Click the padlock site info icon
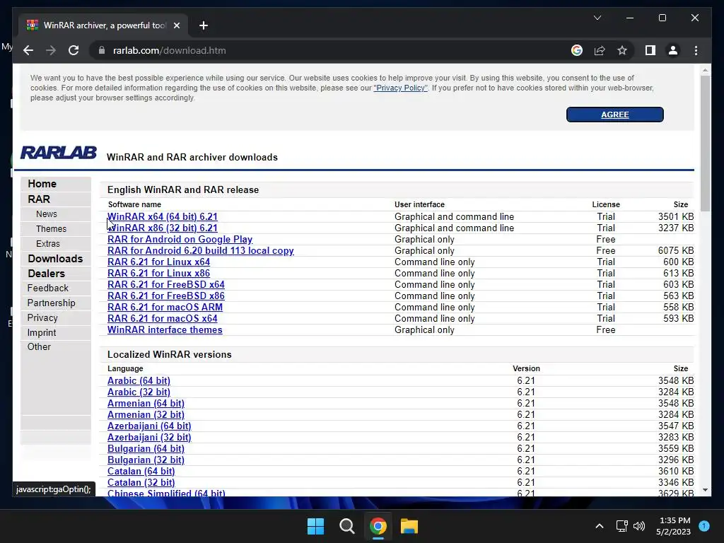This screenshot has width=724, height=543. 102,50
